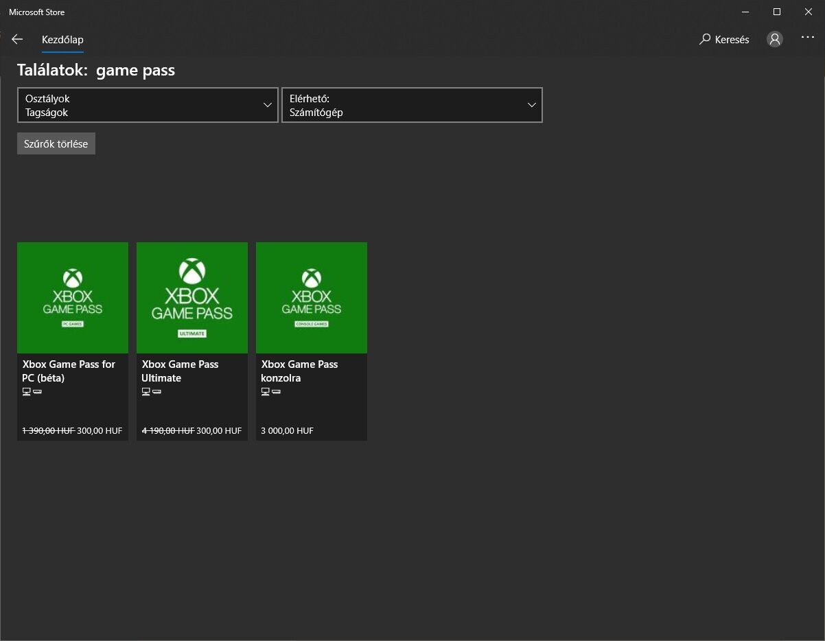This screenshot has height=641, width=825.
Task: Click the 1 390,00 HUF struck-through price
Action: pos(48,431)
